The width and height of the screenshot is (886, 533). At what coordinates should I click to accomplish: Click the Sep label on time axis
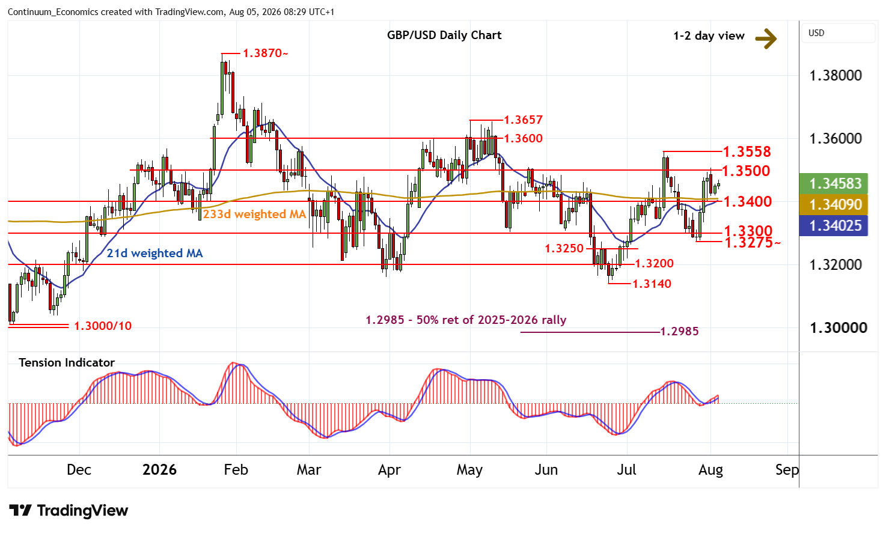(x=787, y=470)
